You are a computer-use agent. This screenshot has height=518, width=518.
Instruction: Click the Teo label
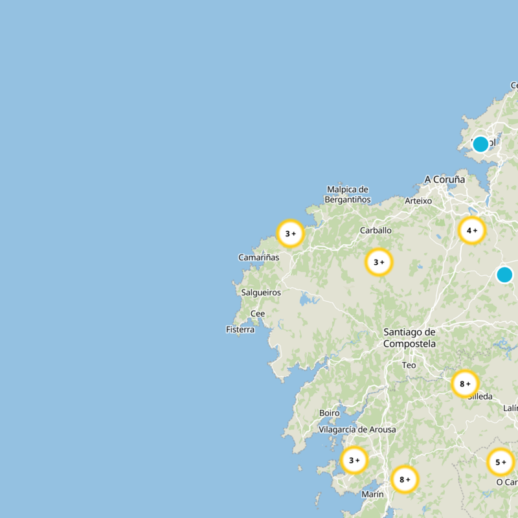[x=409, y=365]
